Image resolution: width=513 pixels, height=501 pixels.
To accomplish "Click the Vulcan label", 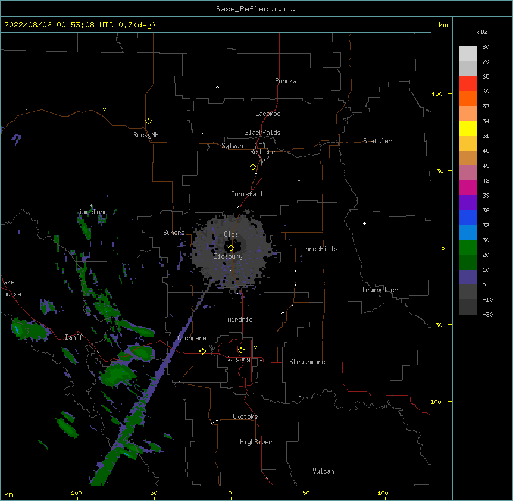I will (323, 471).
